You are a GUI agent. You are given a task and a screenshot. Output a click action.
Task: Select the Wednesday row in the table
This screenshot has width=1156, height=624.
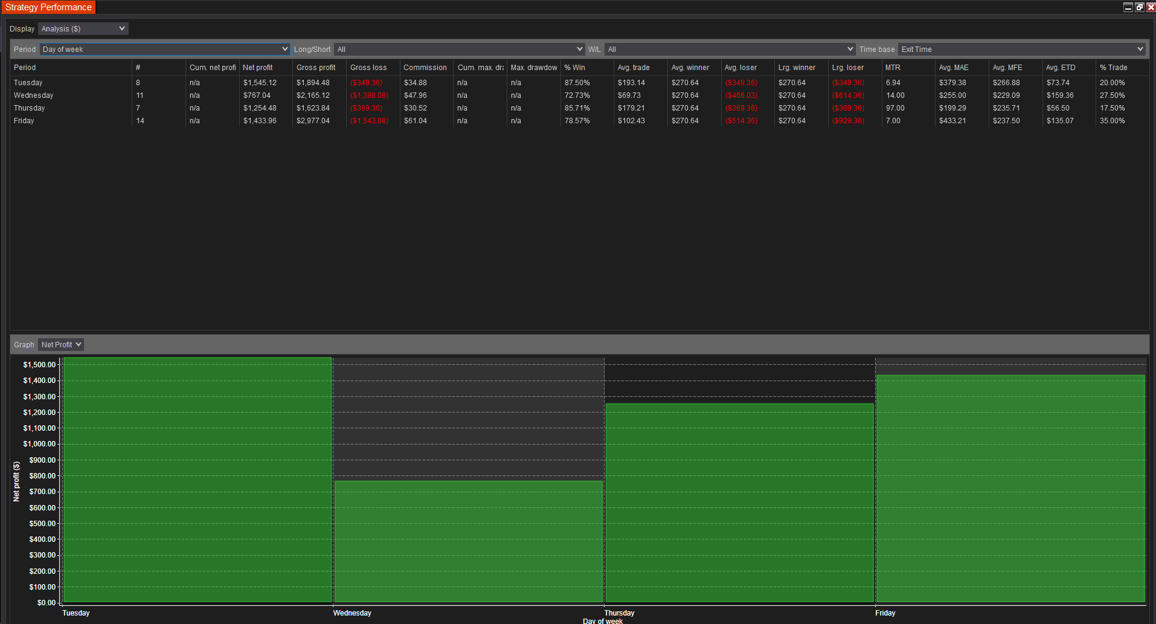pos(580,95)
